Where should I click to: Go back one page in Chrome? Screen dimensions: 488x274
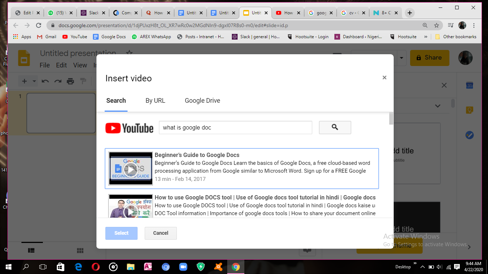[15, 25]
